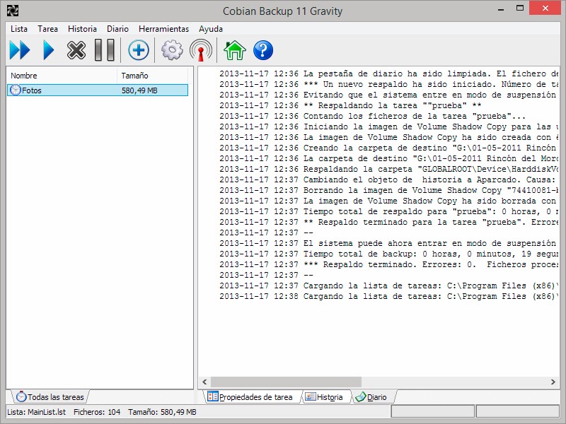This screenshot has height=424, width=566.
Task: Open the Ayuda menu
Action: (210, 29)
